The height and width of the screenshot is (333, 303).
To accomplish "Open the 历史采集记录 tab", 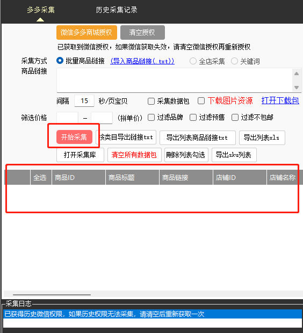I will point(117,10).
